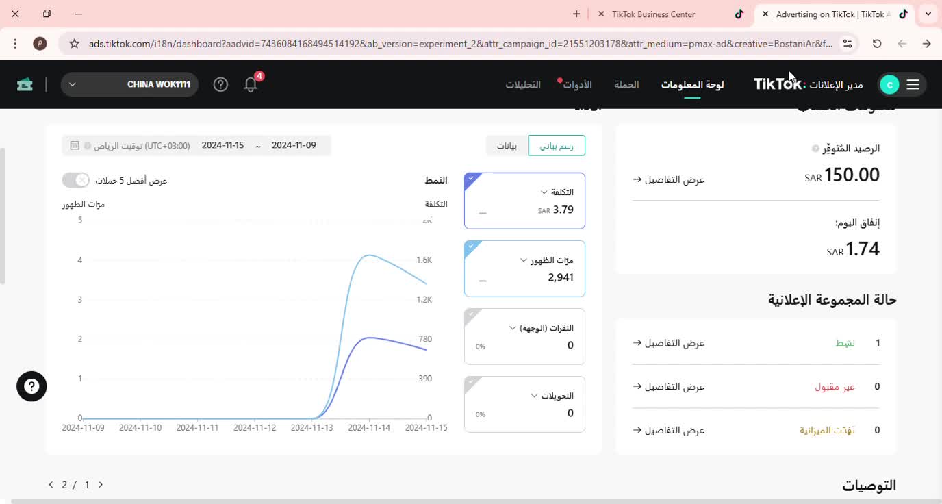This screenshot has height=504, width=942.
Task: Open site settings icon in address bar
Action: tap(848, 44)
